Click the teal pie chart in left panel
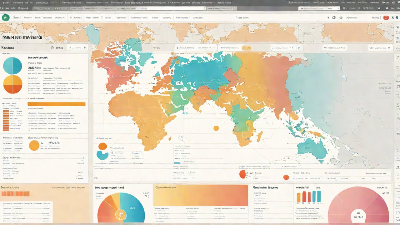The width and height of the screenshot is (400, 225). 12,66
